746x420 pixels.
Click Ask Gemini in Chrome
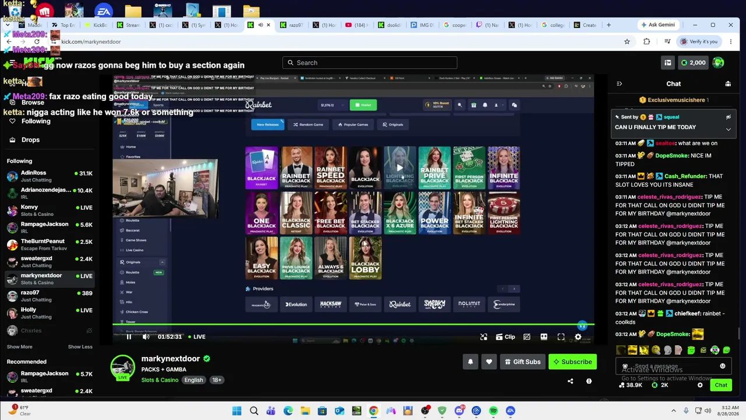(657, 25)
